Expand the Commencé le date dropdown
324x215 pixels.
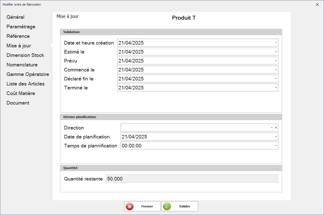[x=276, y=70]
